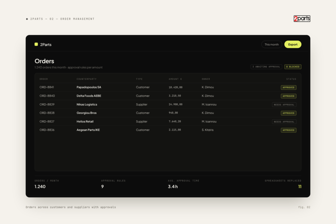Click owner K. Dimou on ORD-8841 row

(x=208, y=87)
